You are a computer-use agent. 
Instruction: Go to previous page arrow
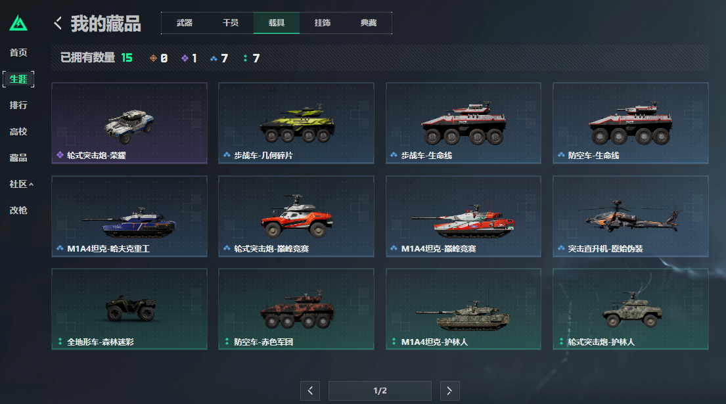click(310, 391)
